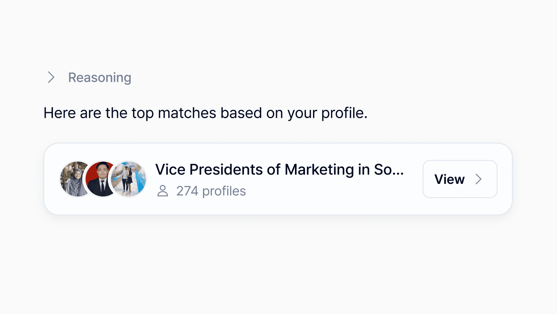Click the Reasoning label text
This screenshot has height=314, width=557.
click(x=100, y=77)
